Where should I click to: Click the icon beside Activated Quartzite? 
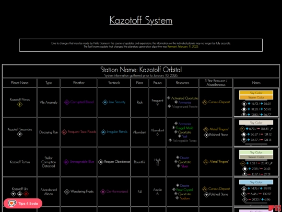tap(169, 98)
